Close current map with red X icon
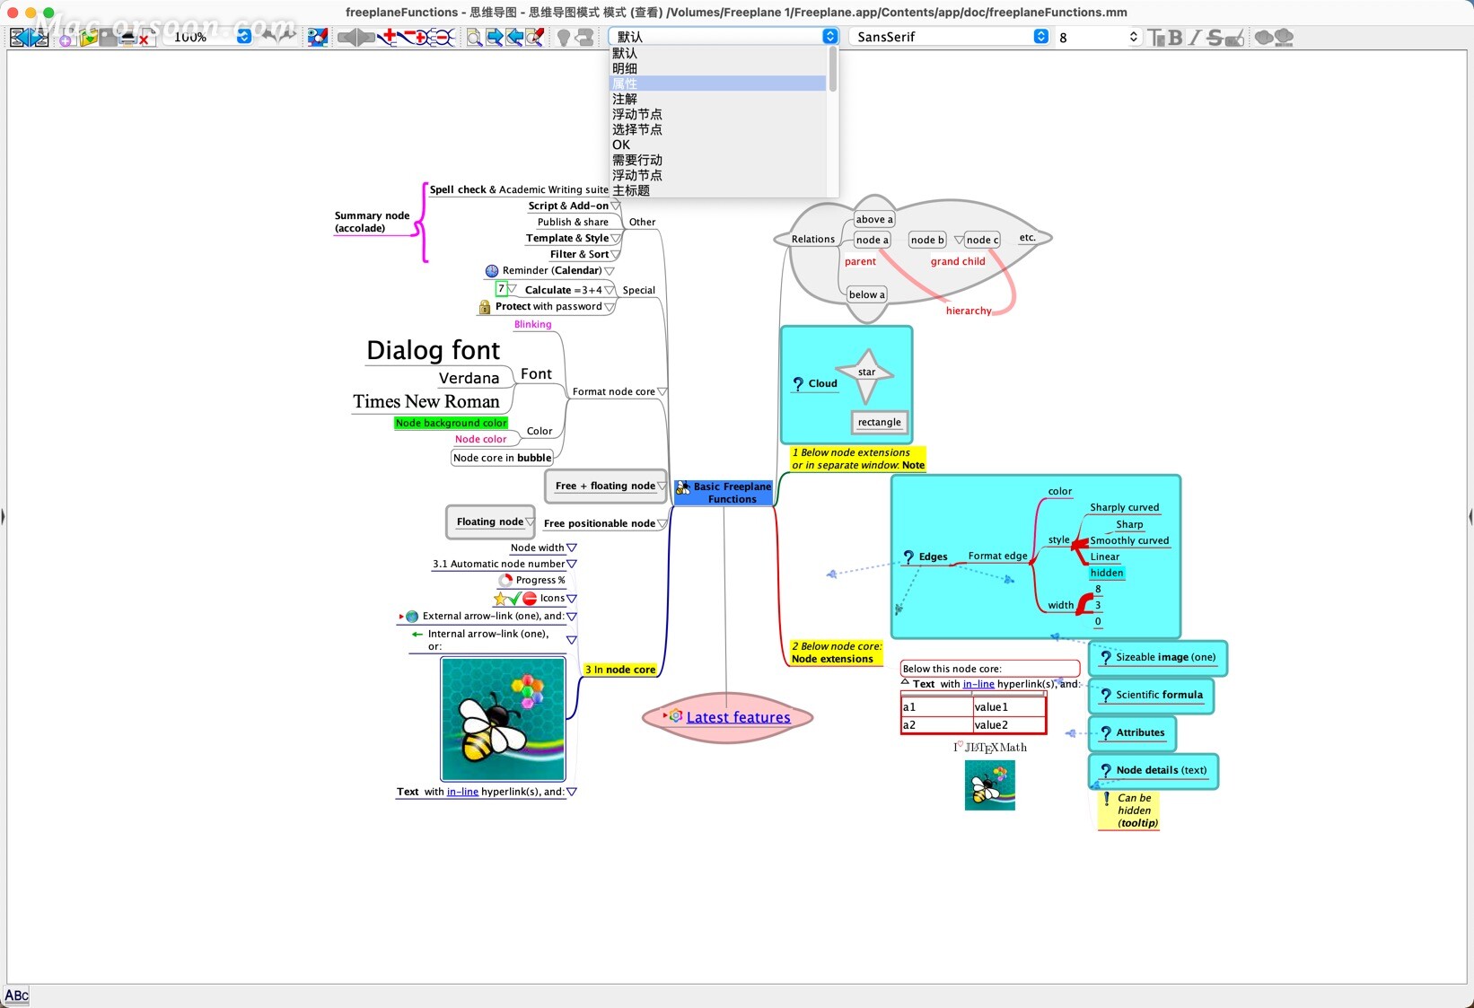The image size is (1474, 1008). click(147, 37)
